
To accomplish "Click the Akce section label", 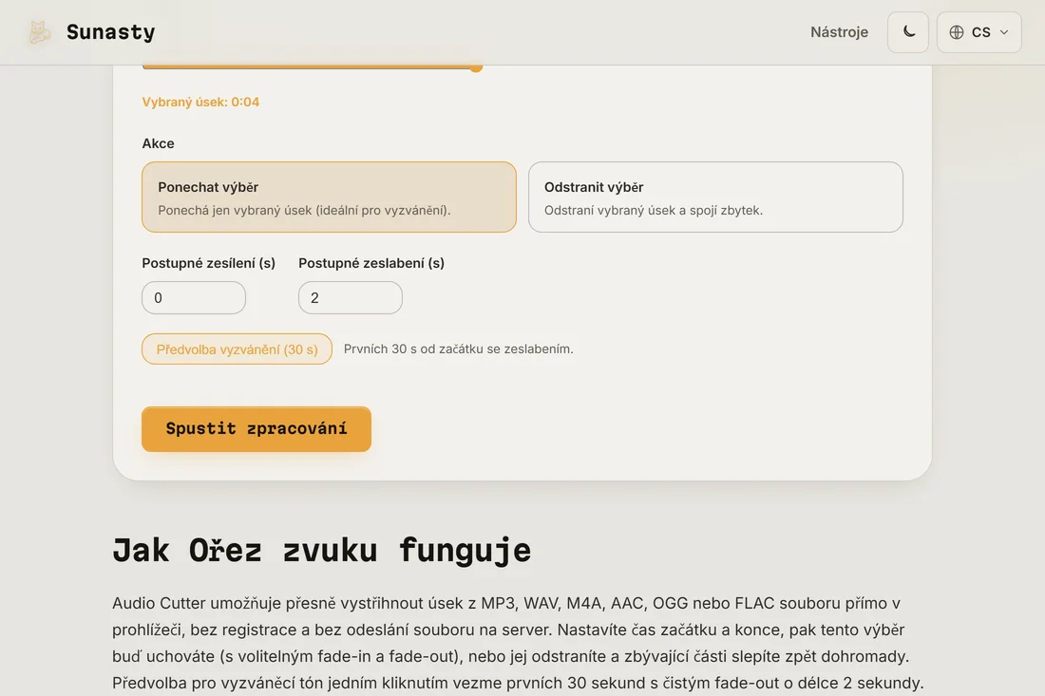I will 158,143.
